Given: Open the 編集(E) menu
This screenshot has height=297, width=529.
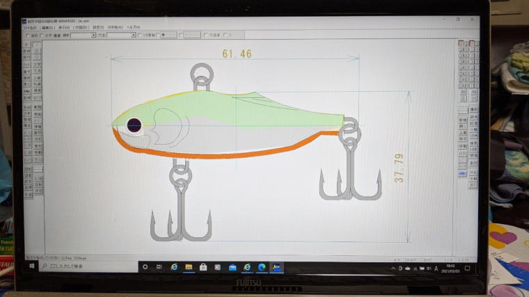Looking at the screenshot, I should coord(47,28).
